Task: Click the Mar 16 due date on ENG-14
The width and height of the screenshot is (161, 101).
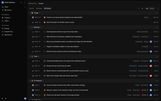Action: tap(145, 95)
